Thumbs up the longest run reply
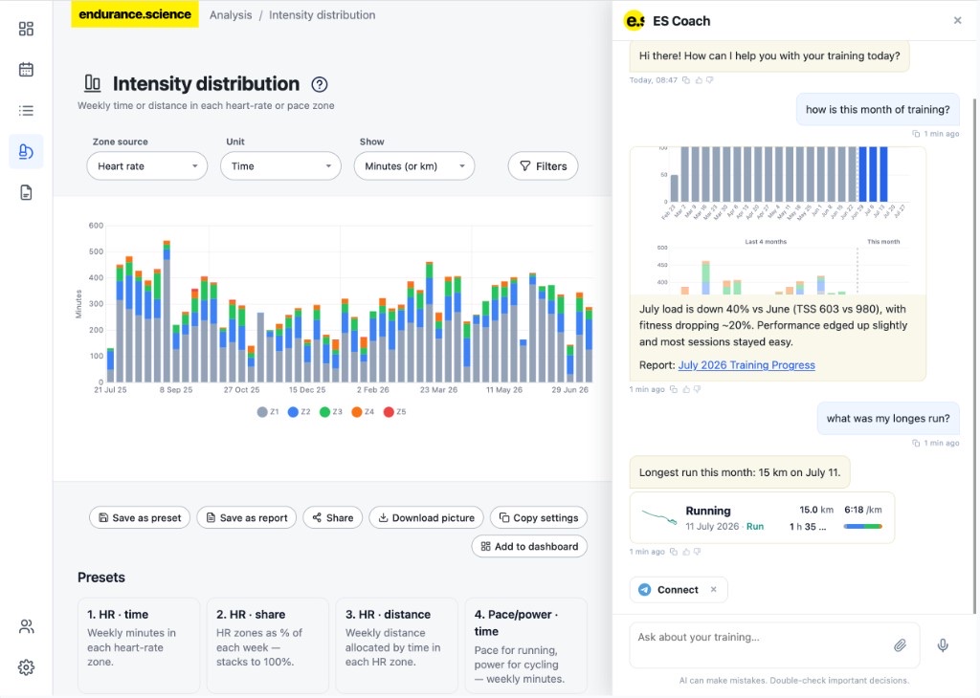This screenshot has height=698, width=980. coord(686,552)
